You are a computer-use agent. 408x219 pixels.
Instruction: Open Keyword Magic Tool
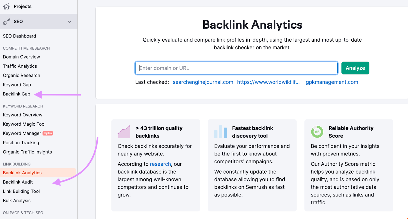(24, 124)
